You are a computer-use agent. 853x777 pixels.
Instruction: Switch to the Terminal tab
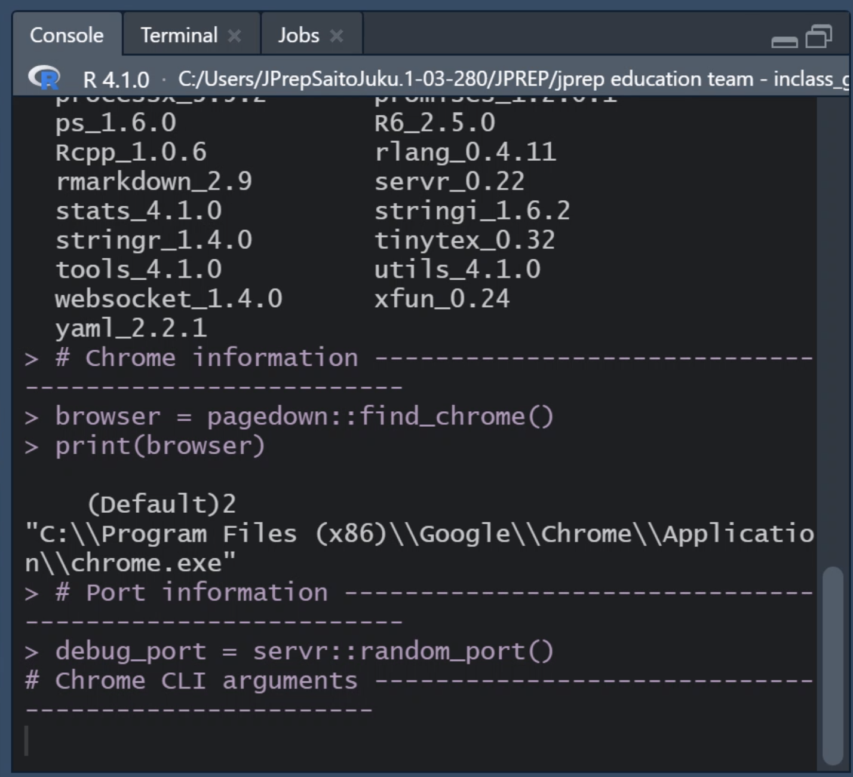[x=178, y=35]
